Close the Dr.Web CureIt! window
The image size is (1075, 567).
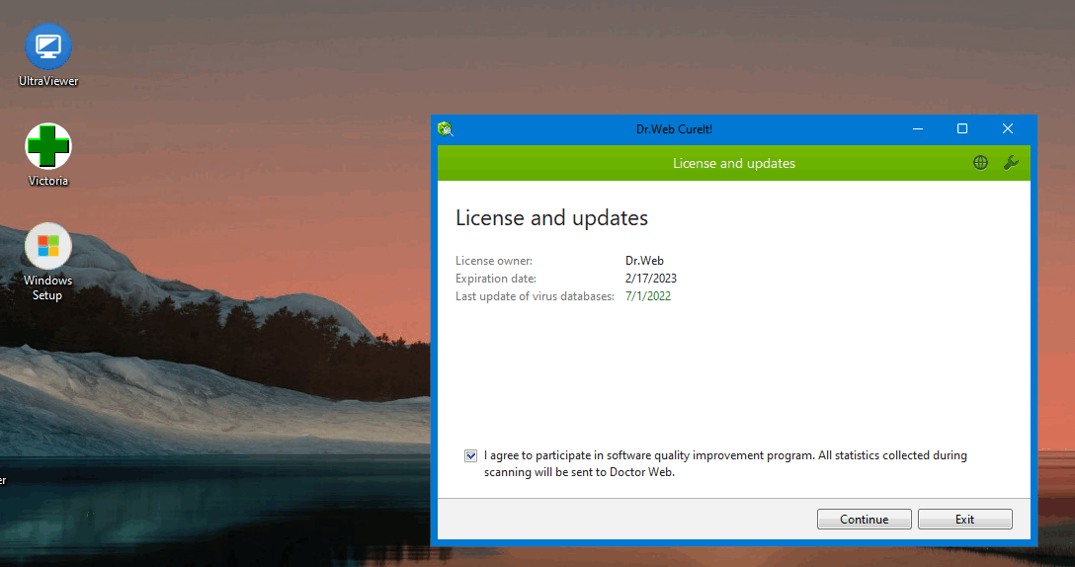1007,128
